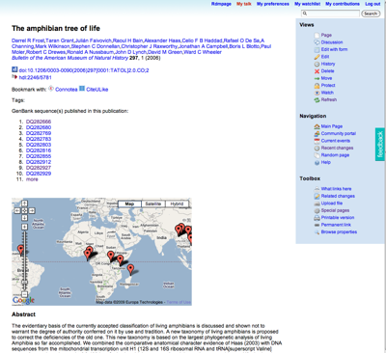The height and width of the screenshot is (353, 386).
Task: Open the hdl:2246/5781 link
Action: 35,77
